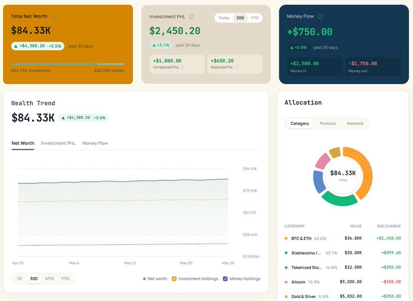
Task: Click the Money in +$2,500.00 box
Action: pyautogui.click(x=315, y=67)
